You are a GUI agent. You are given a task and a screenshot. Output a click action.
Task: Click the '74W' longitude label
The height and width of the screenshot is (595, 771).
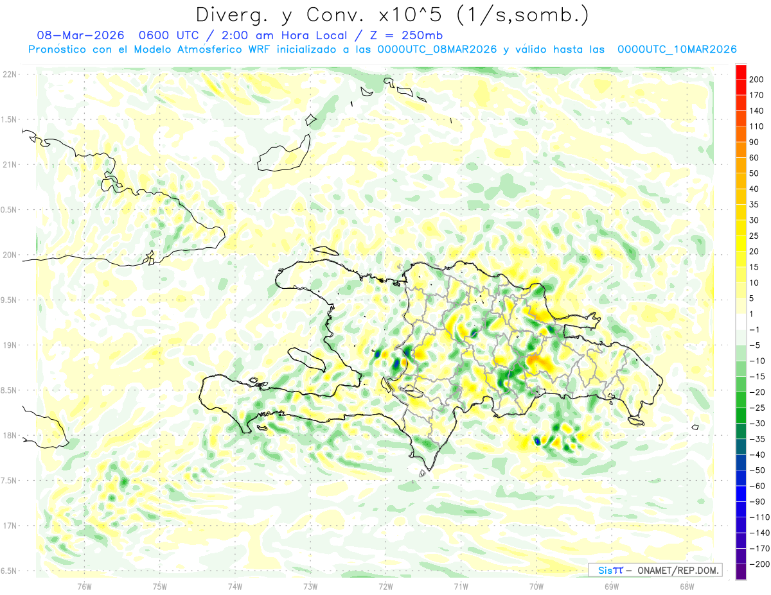click(235, 587)
